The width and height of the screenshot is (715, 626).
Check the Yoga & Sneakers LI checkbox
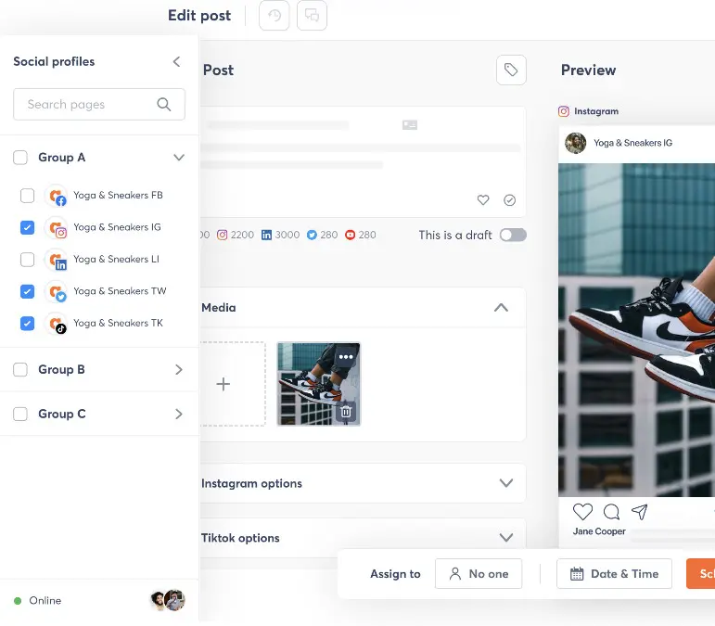point(28,260)
